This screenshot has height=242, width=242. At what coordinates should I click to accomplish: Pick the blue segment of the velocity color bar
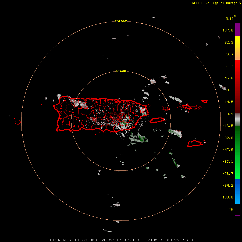pos(237,192)
